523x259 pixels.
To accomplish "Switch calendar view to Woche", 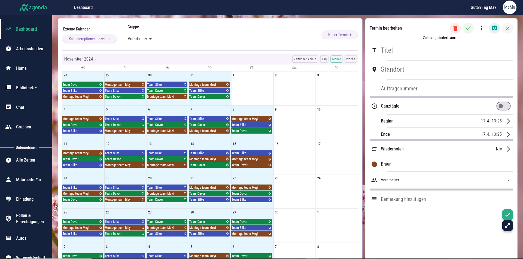I will (351, 59).
